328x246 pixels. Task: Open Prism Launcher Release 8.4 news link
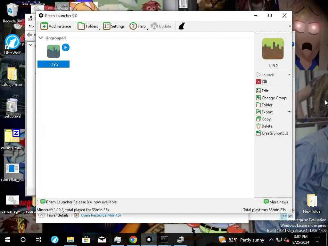pos(79,202)
